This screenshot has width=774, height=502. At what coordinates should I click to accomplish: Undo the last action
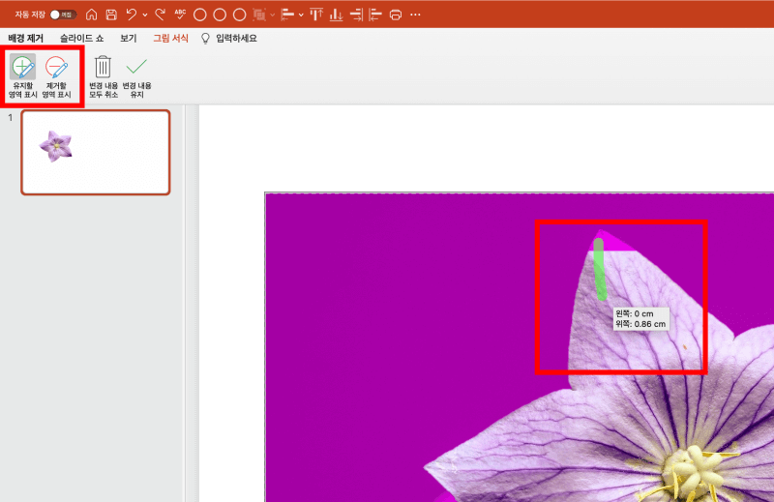click(x=132, y=15)
